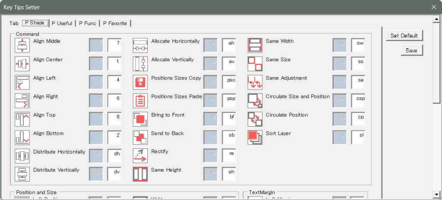Viewport: 442px width, 200px height.
Task: Open the P Favorite tab
Action: click(x=115, y=23)
